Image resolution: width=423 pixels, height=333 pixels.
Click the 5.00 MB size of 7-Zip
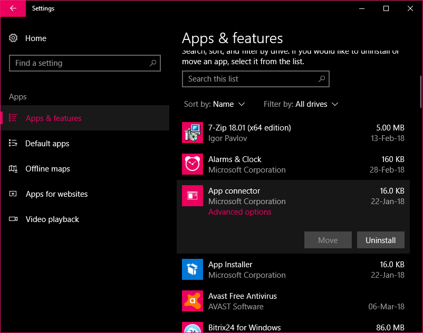(390, 127)
